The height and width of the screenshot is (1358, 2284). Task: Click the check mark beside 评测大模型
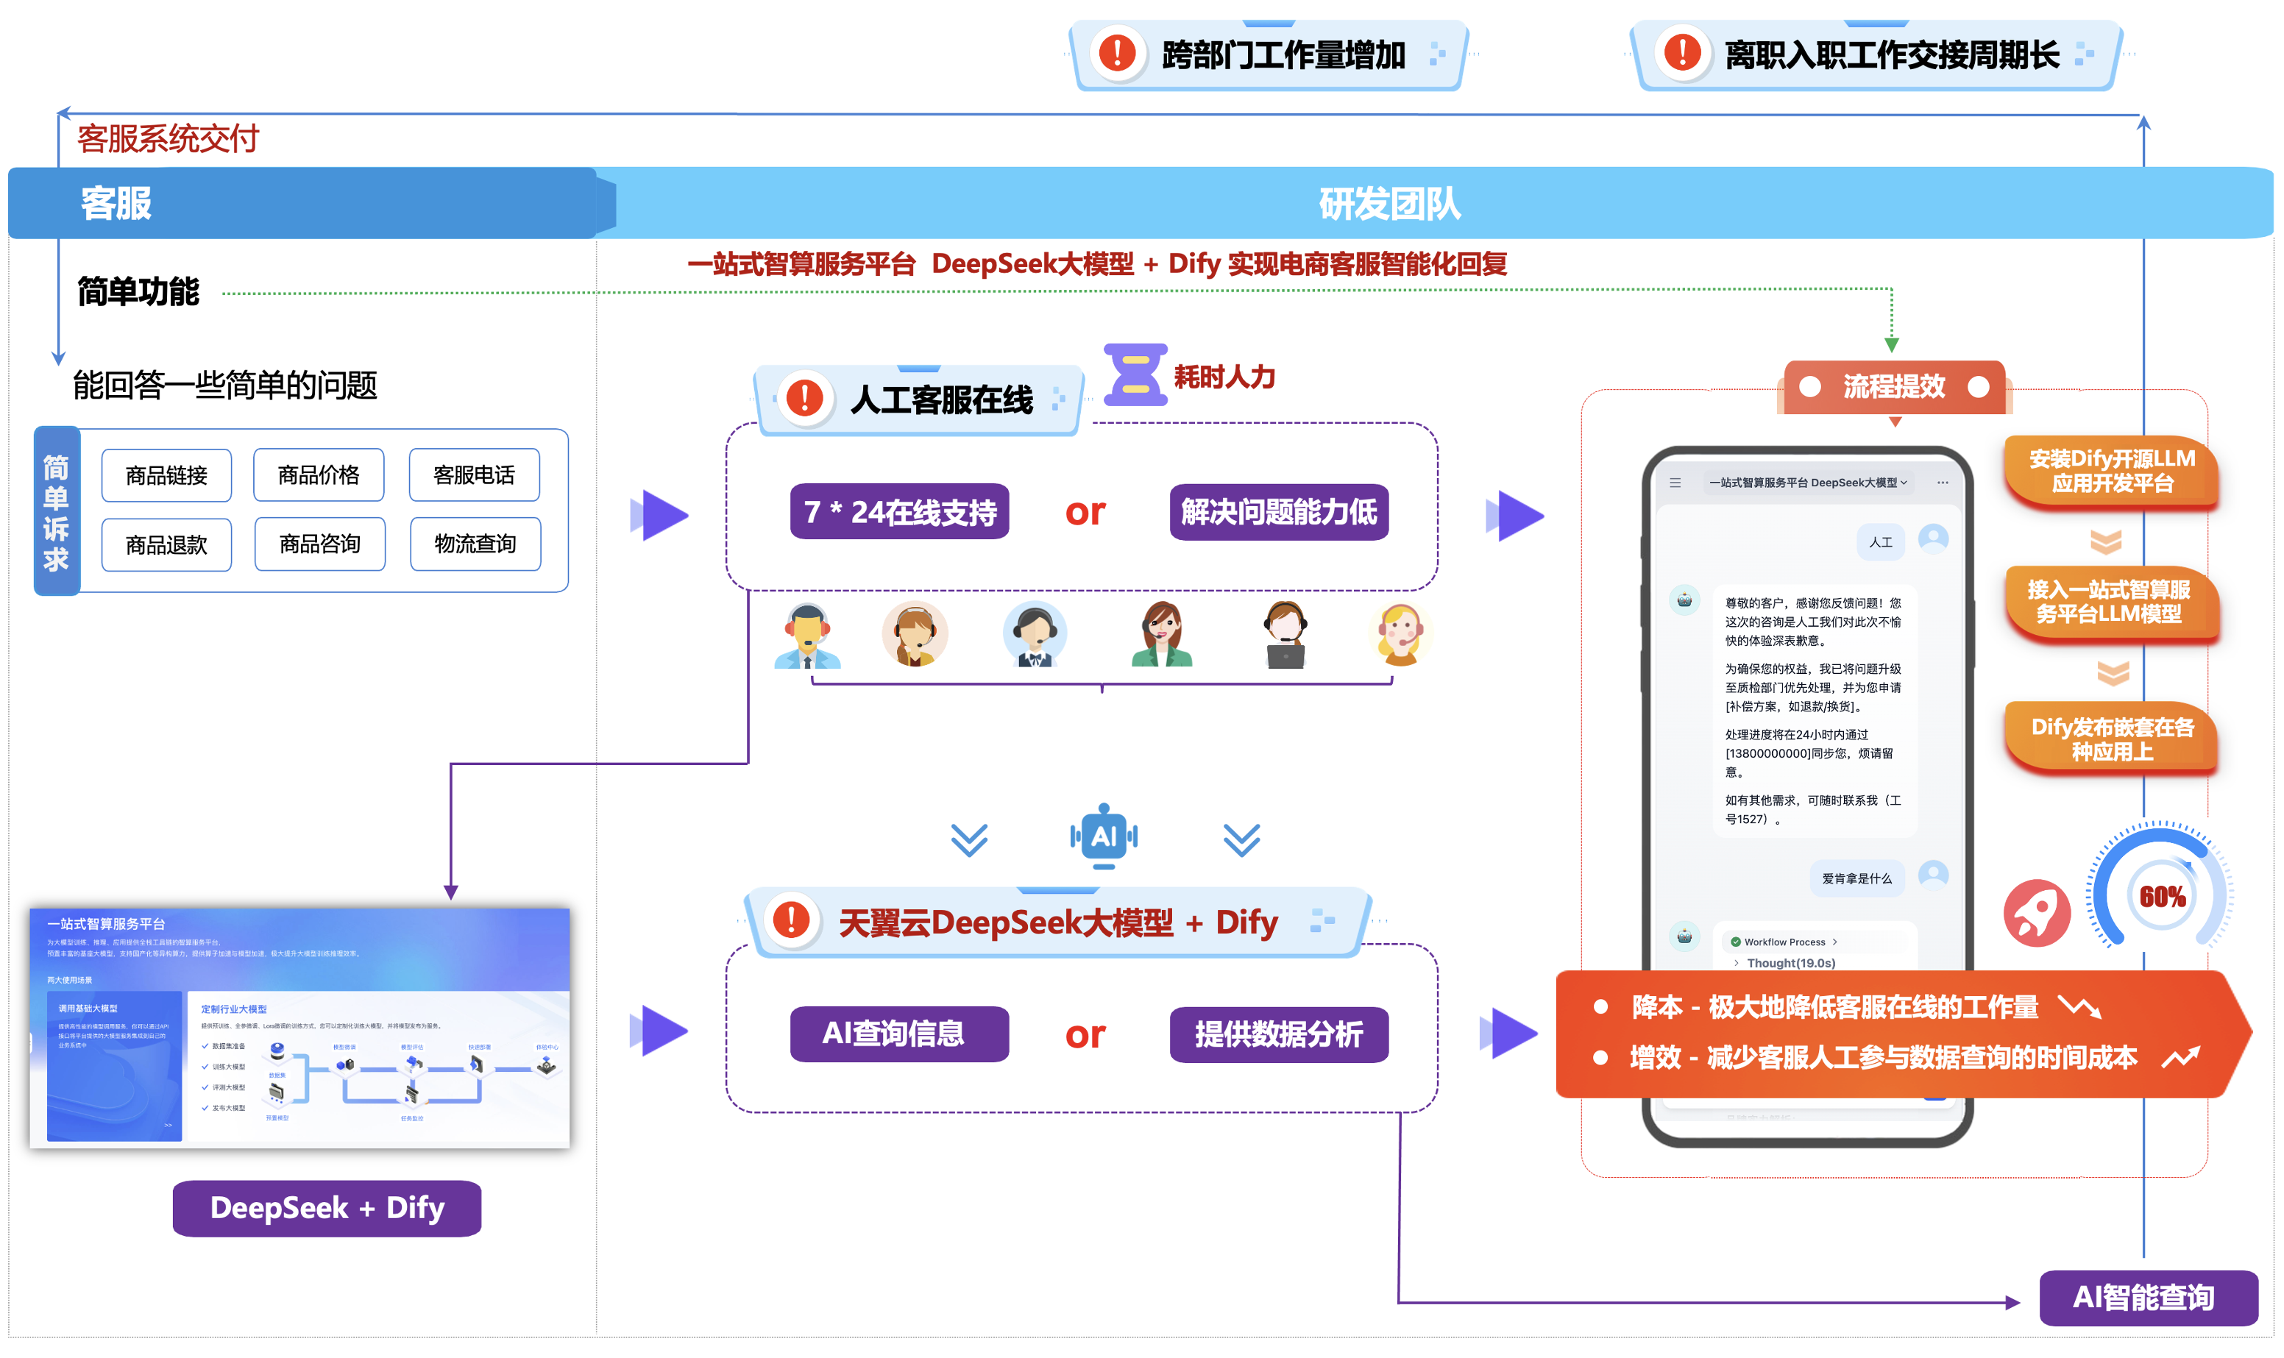pyautogui.click(x=205, y=1087)
